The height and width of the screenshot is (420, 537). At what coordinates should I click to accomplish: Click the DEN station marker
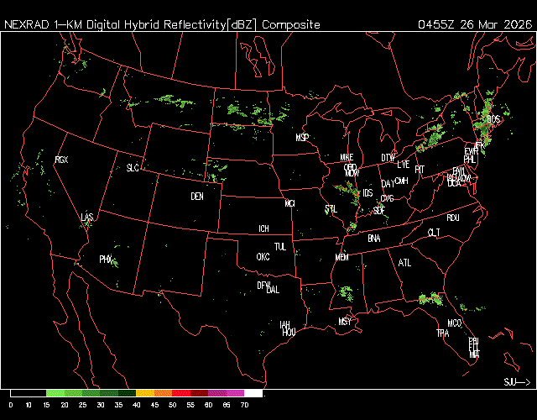[197, 197]
